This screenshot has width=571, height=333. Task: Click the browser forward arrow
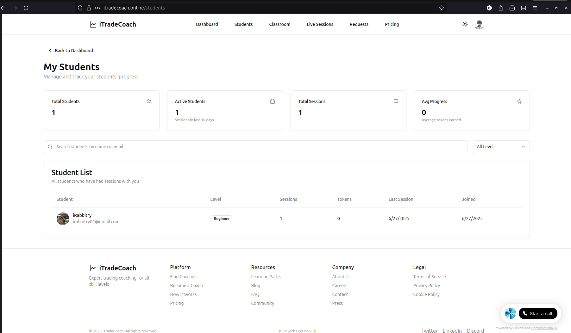[x=15, y=8]
